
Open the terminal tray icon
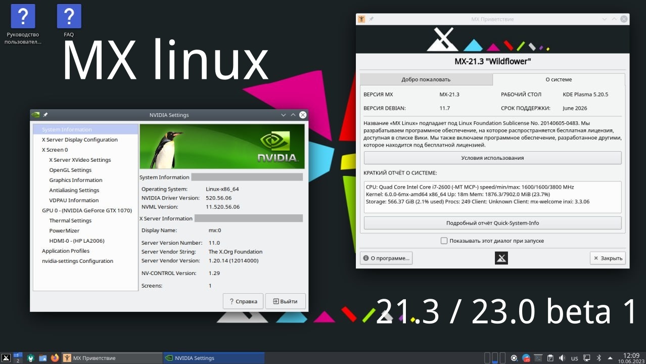point(538,358)
